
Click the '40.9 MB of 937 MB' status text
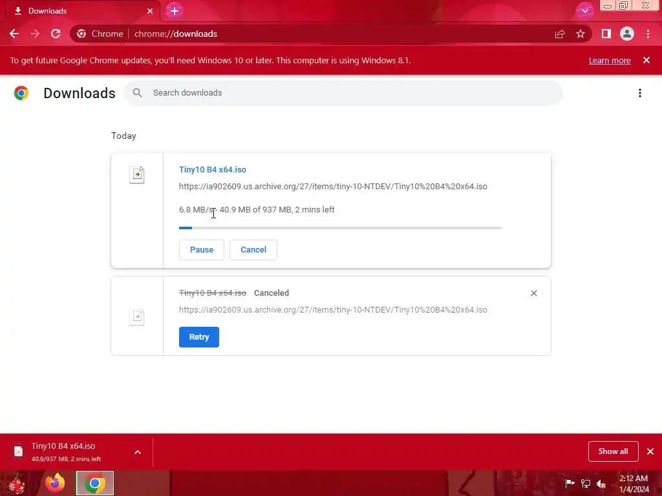point(255,210)
